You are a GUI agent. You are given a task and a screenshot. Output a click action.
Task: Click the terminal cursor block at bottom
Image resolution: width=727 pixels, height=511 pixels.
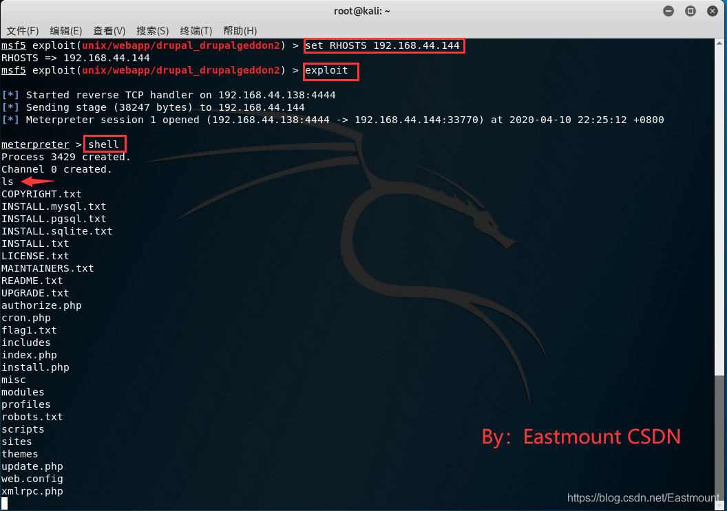[x=5, y=503]
